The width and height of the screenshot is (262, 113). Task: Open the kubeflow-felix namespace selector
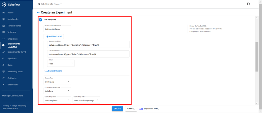(x=50, y=4)
